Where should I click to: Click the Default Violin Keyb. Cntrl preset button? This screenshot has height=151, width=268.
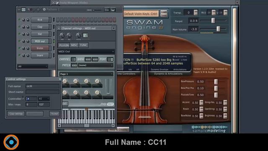[x=141, y=14]
